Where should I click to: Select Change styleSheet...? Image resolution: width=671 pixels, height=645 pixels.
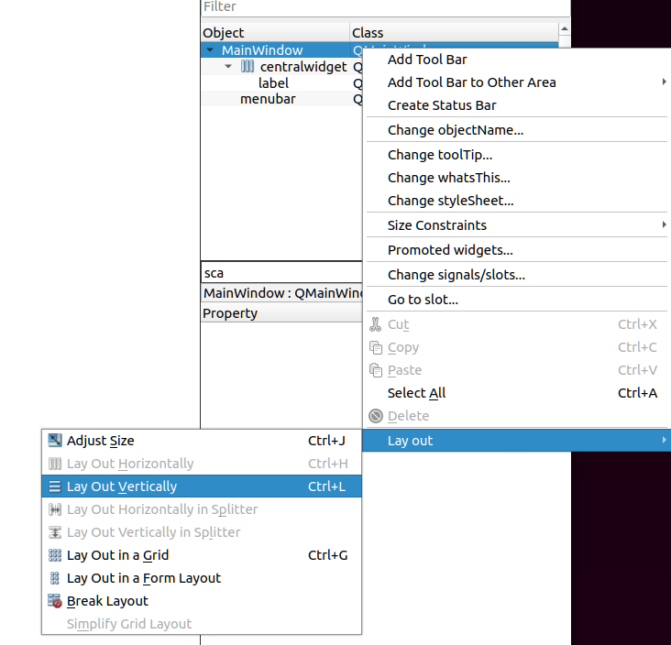(516, 201)
